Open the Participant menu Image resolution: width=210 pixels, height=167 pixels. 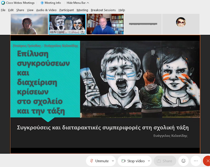pyautogui.click(x=66, y=10)
